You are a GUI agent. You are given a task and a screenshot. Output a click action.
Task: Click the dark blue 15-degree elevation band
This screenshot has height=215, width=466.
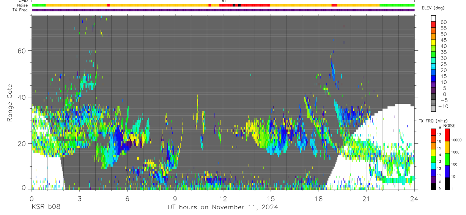pos(433,78)
